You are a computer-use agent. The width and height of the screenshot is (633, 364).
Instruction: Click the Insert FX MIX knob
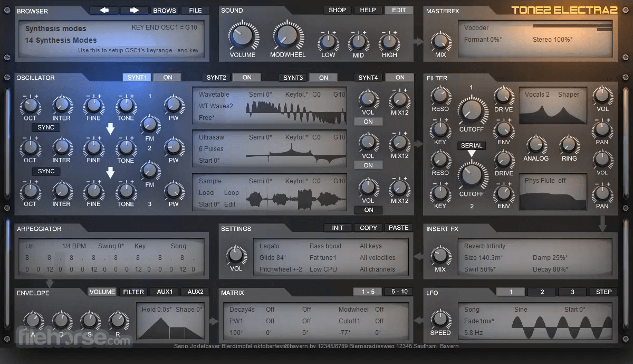[440, 256]
